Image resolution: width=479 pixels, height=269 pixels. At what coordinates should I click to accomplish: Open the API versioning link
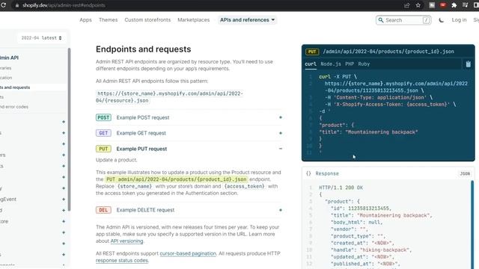(x=126, y=241)
